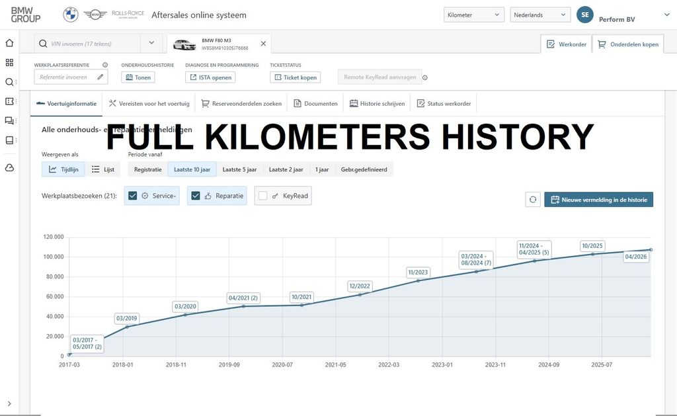Expand the left sidebar with bottom chevron

click(x=9, y=403)
